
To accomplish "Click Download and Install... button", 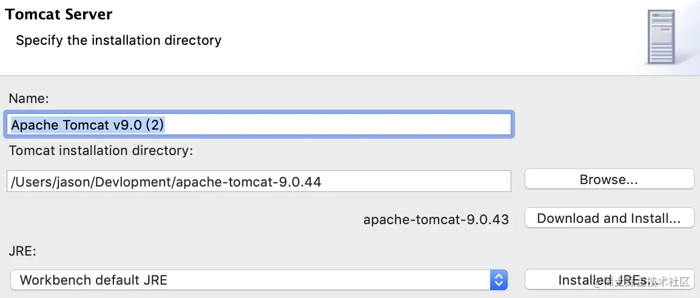I will [608, 218].
